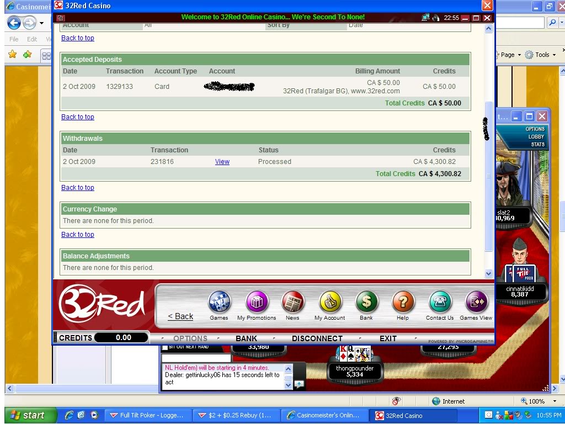Open My Account thumbs-up icon
565x424 pixels.
(x=330, y=302)
